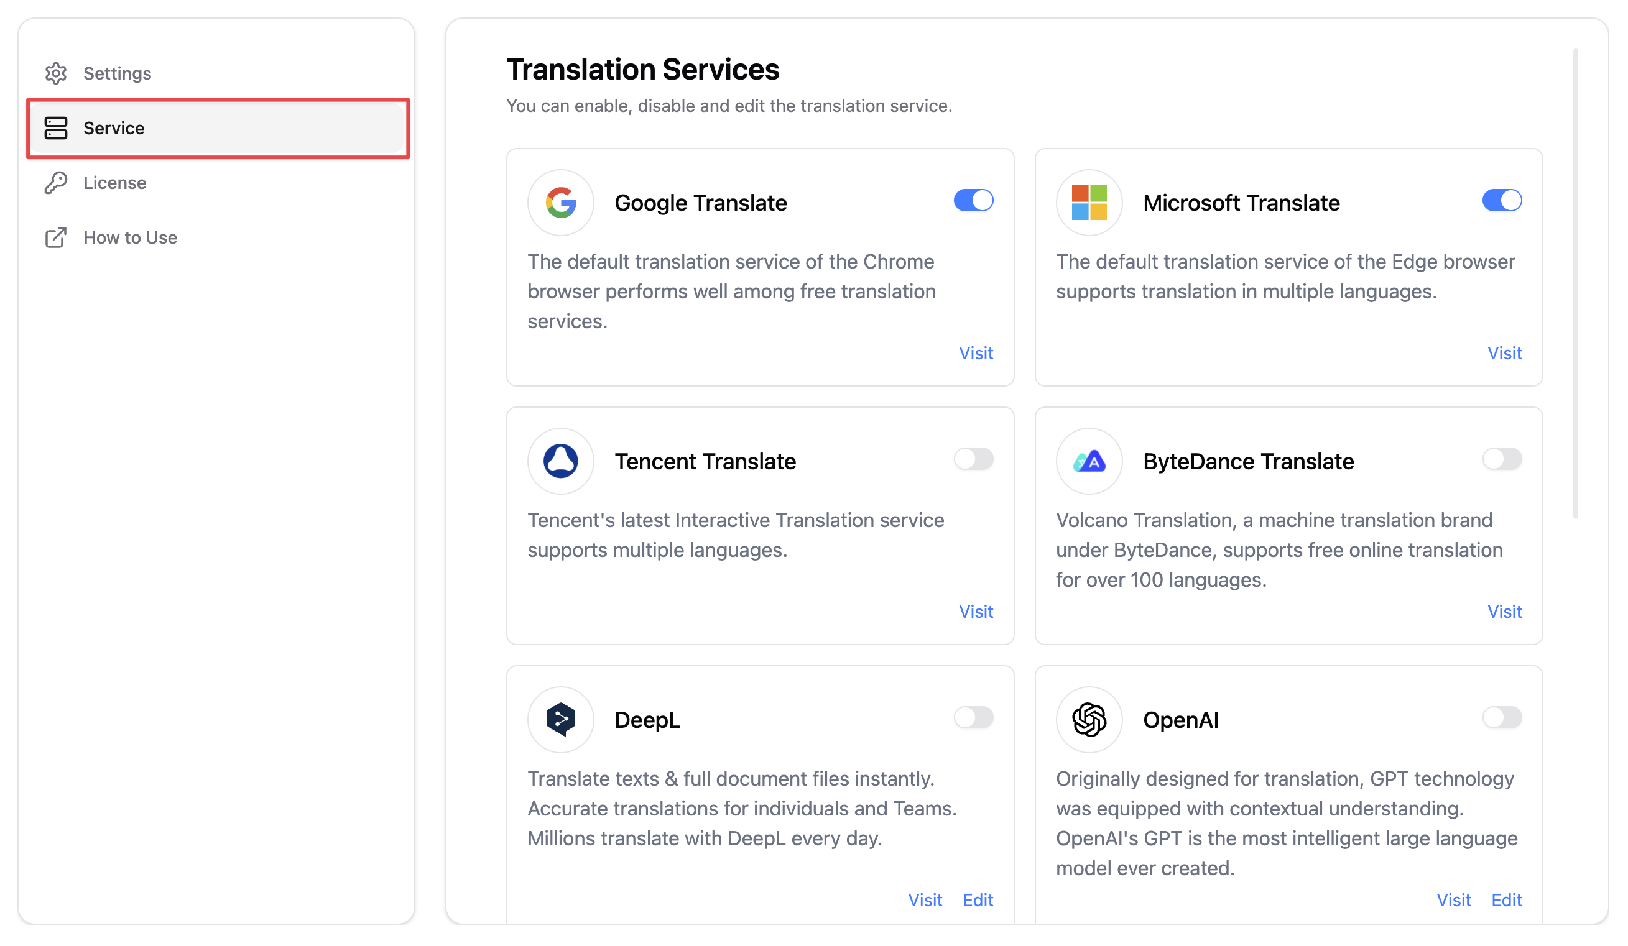
Task: Click the License key icon in sidebar
Action: (56, 183)
